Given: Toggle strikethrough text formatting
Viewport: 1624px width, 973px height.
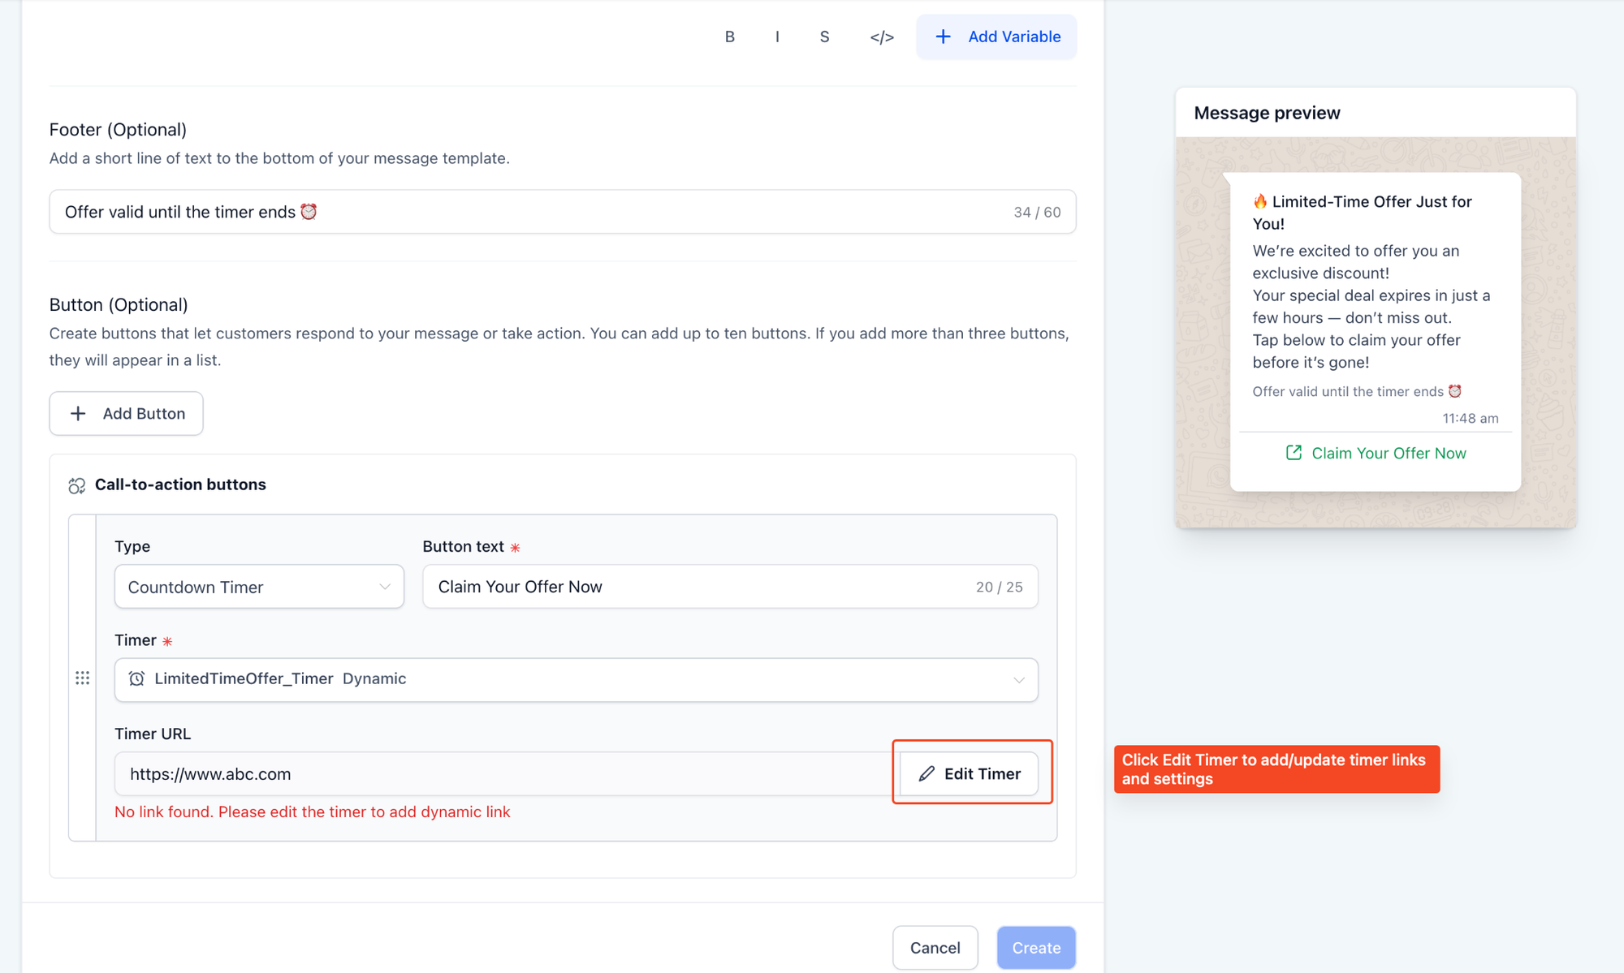Looking at the screenshot, I should [824, 37].
